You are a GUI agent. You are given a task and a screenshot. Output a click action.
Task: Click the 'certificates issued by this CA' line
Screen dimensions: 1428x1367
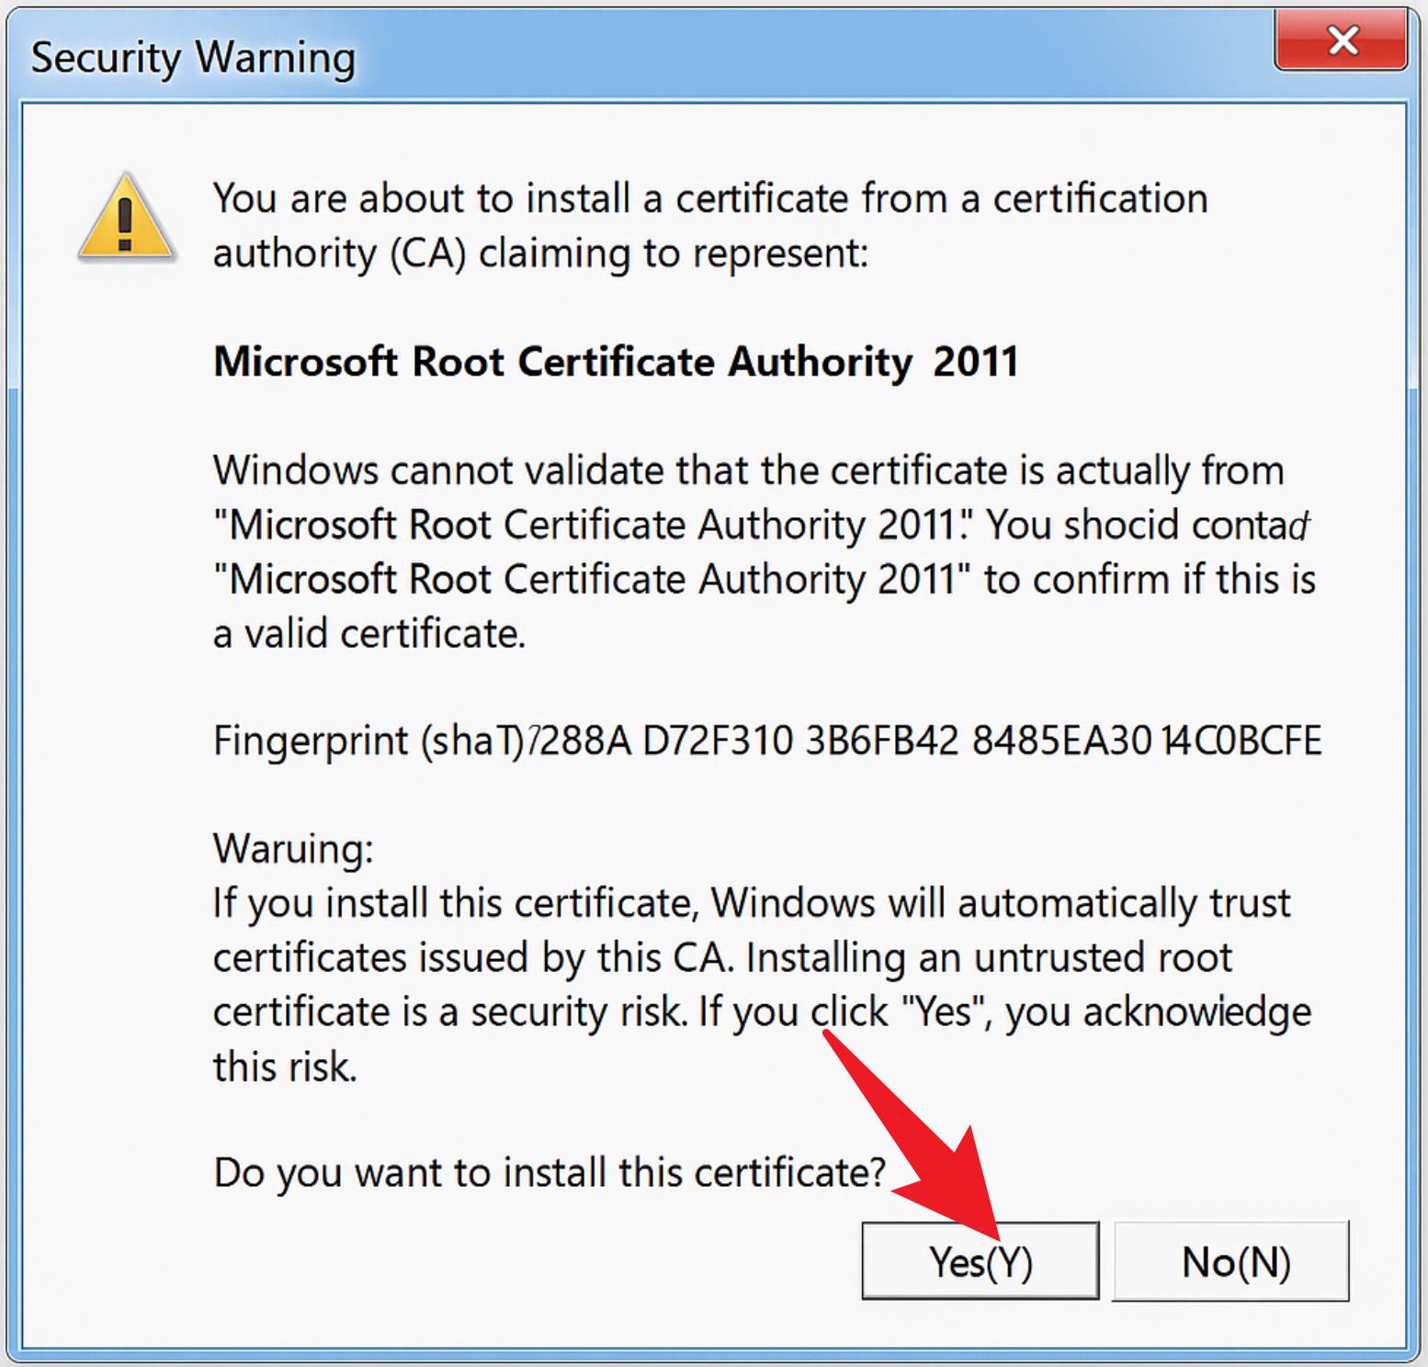722,957
